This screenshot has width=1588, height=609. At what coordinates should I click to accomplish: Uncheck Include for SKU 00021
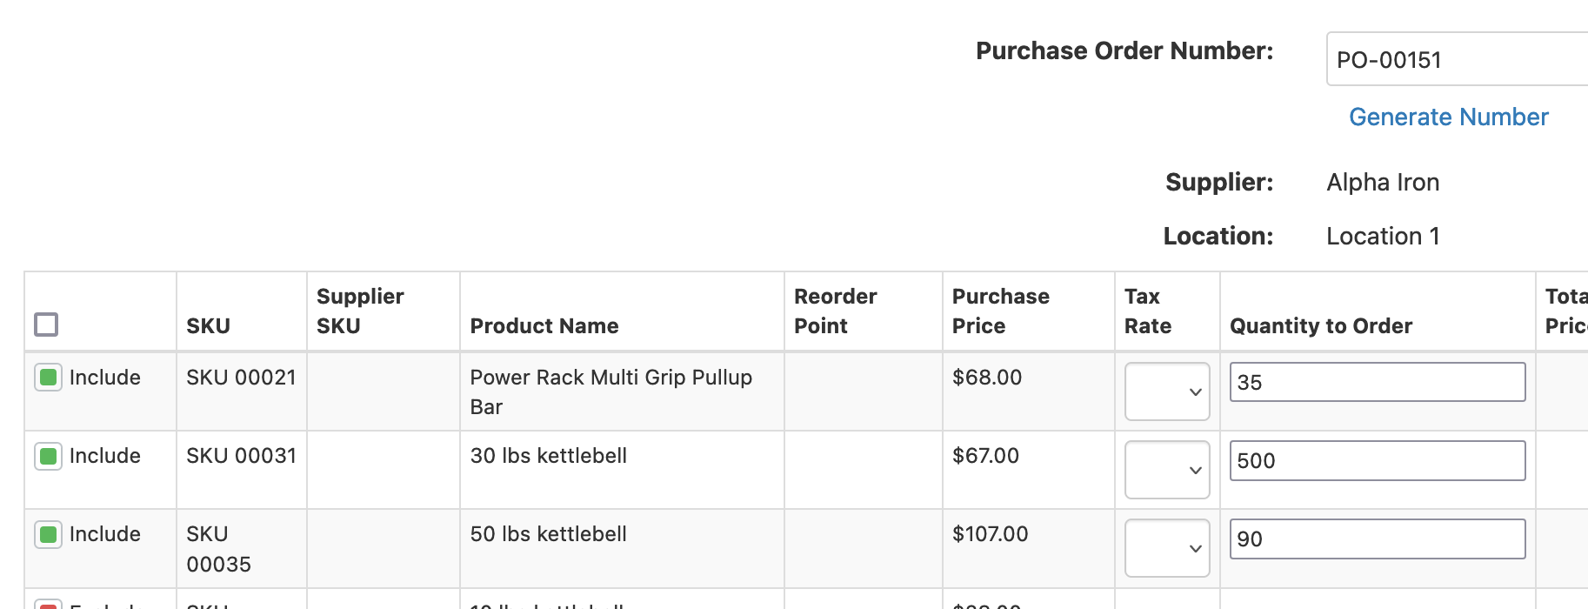point(48,378)
